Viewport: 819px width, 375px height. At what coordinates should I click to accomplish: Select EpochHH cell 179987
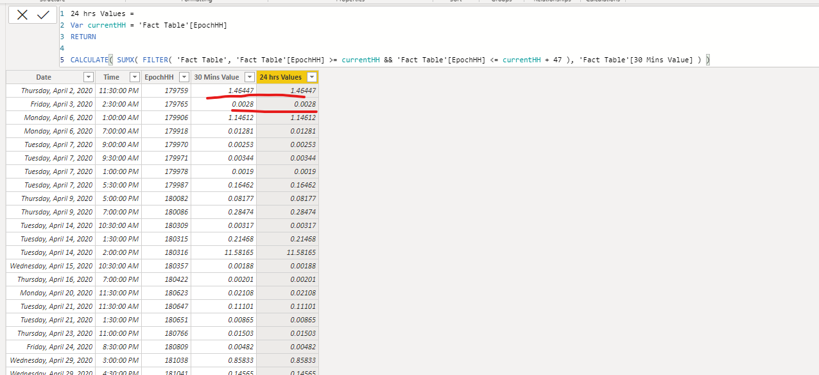point(166,185)
